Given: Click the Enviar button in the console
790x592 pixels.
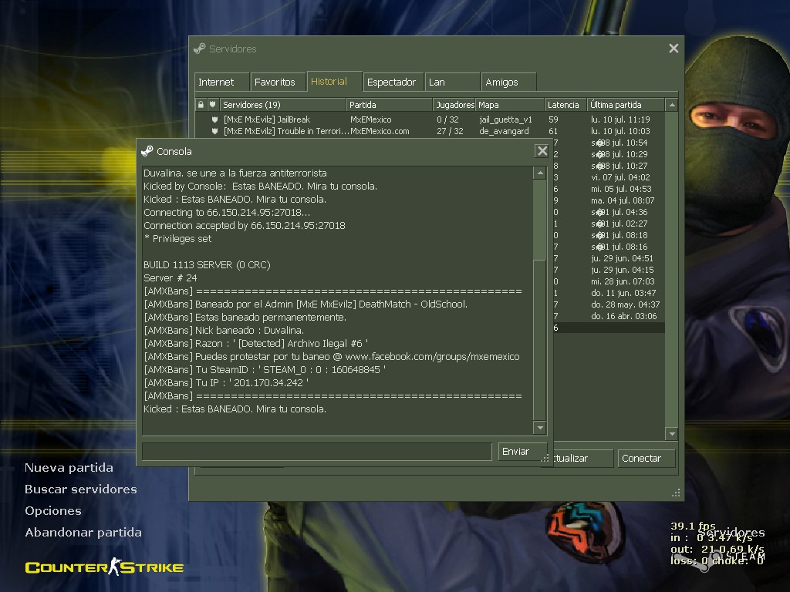Looking at the screenshot, I should click(x=523, y=452).
